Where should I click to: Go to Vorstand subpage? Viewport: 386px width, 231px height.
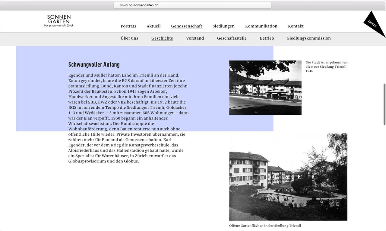coord(195,38)
